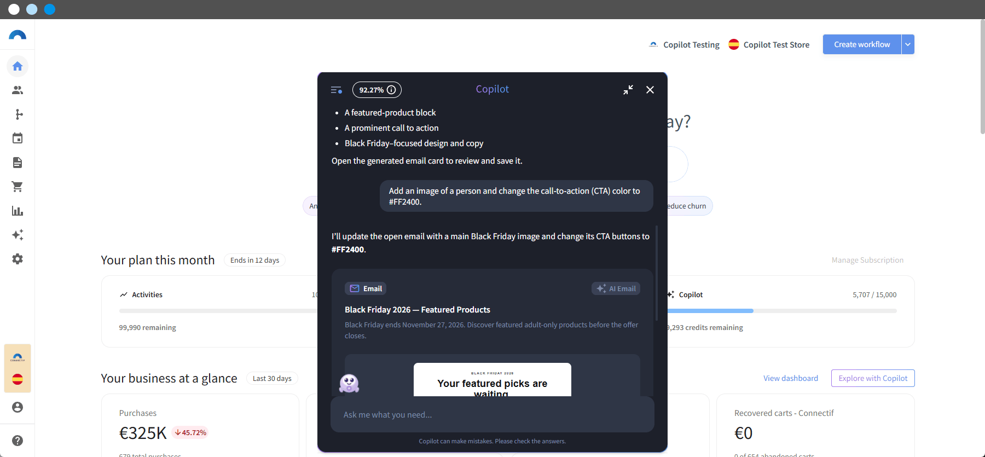Viewport: 985px width, 457px height.
Task: Show info for the 92.27% usage badge
Action: click(x=391, y=90)
